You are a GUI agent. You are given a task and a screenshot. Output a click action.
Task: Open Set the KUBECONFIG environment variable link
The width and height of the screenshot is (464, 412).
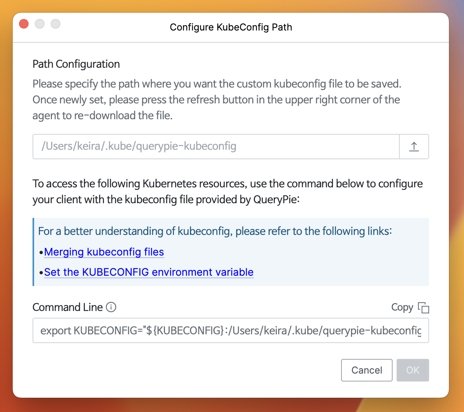(149, 272)
